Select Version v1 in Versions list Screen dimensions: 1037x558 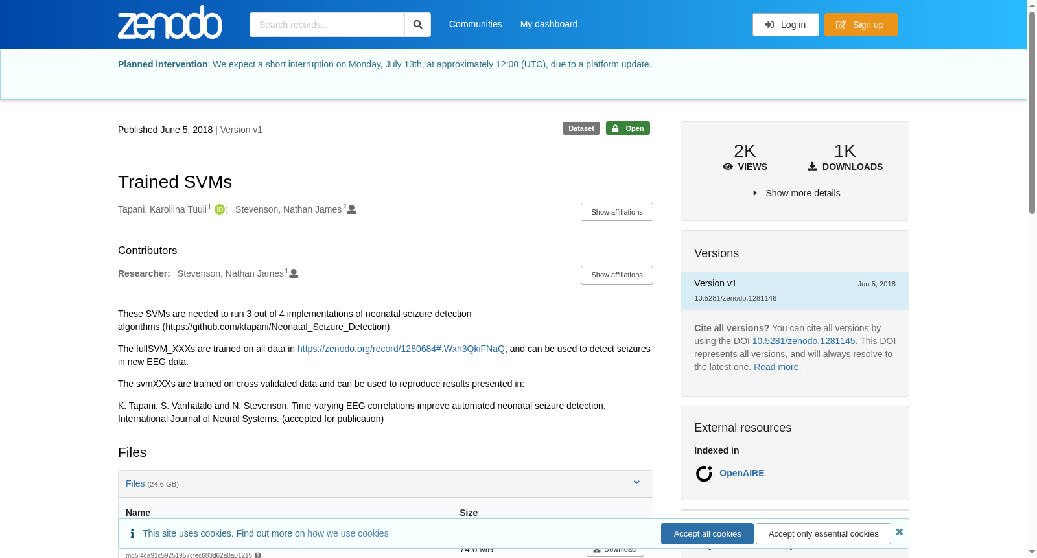(795, 291)
